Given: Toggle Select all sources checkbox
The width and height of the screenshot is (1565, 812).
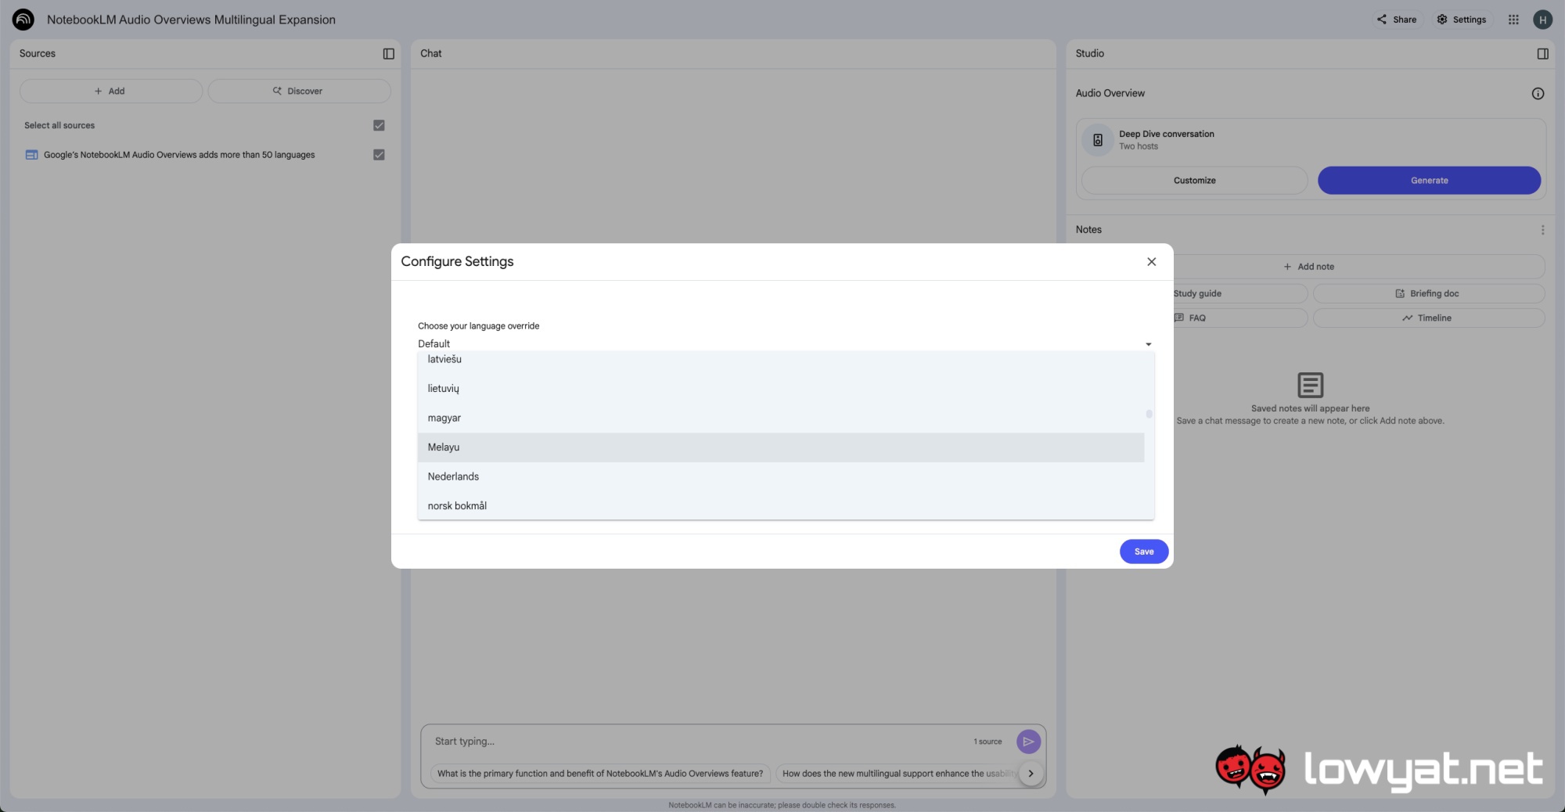Looking at the screenshot, I should pyautogui.click(x=379, y=125).
